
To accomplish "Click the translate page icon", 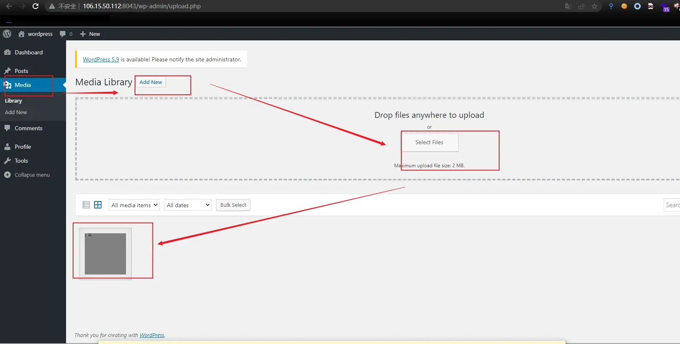I will pos(568,6).
